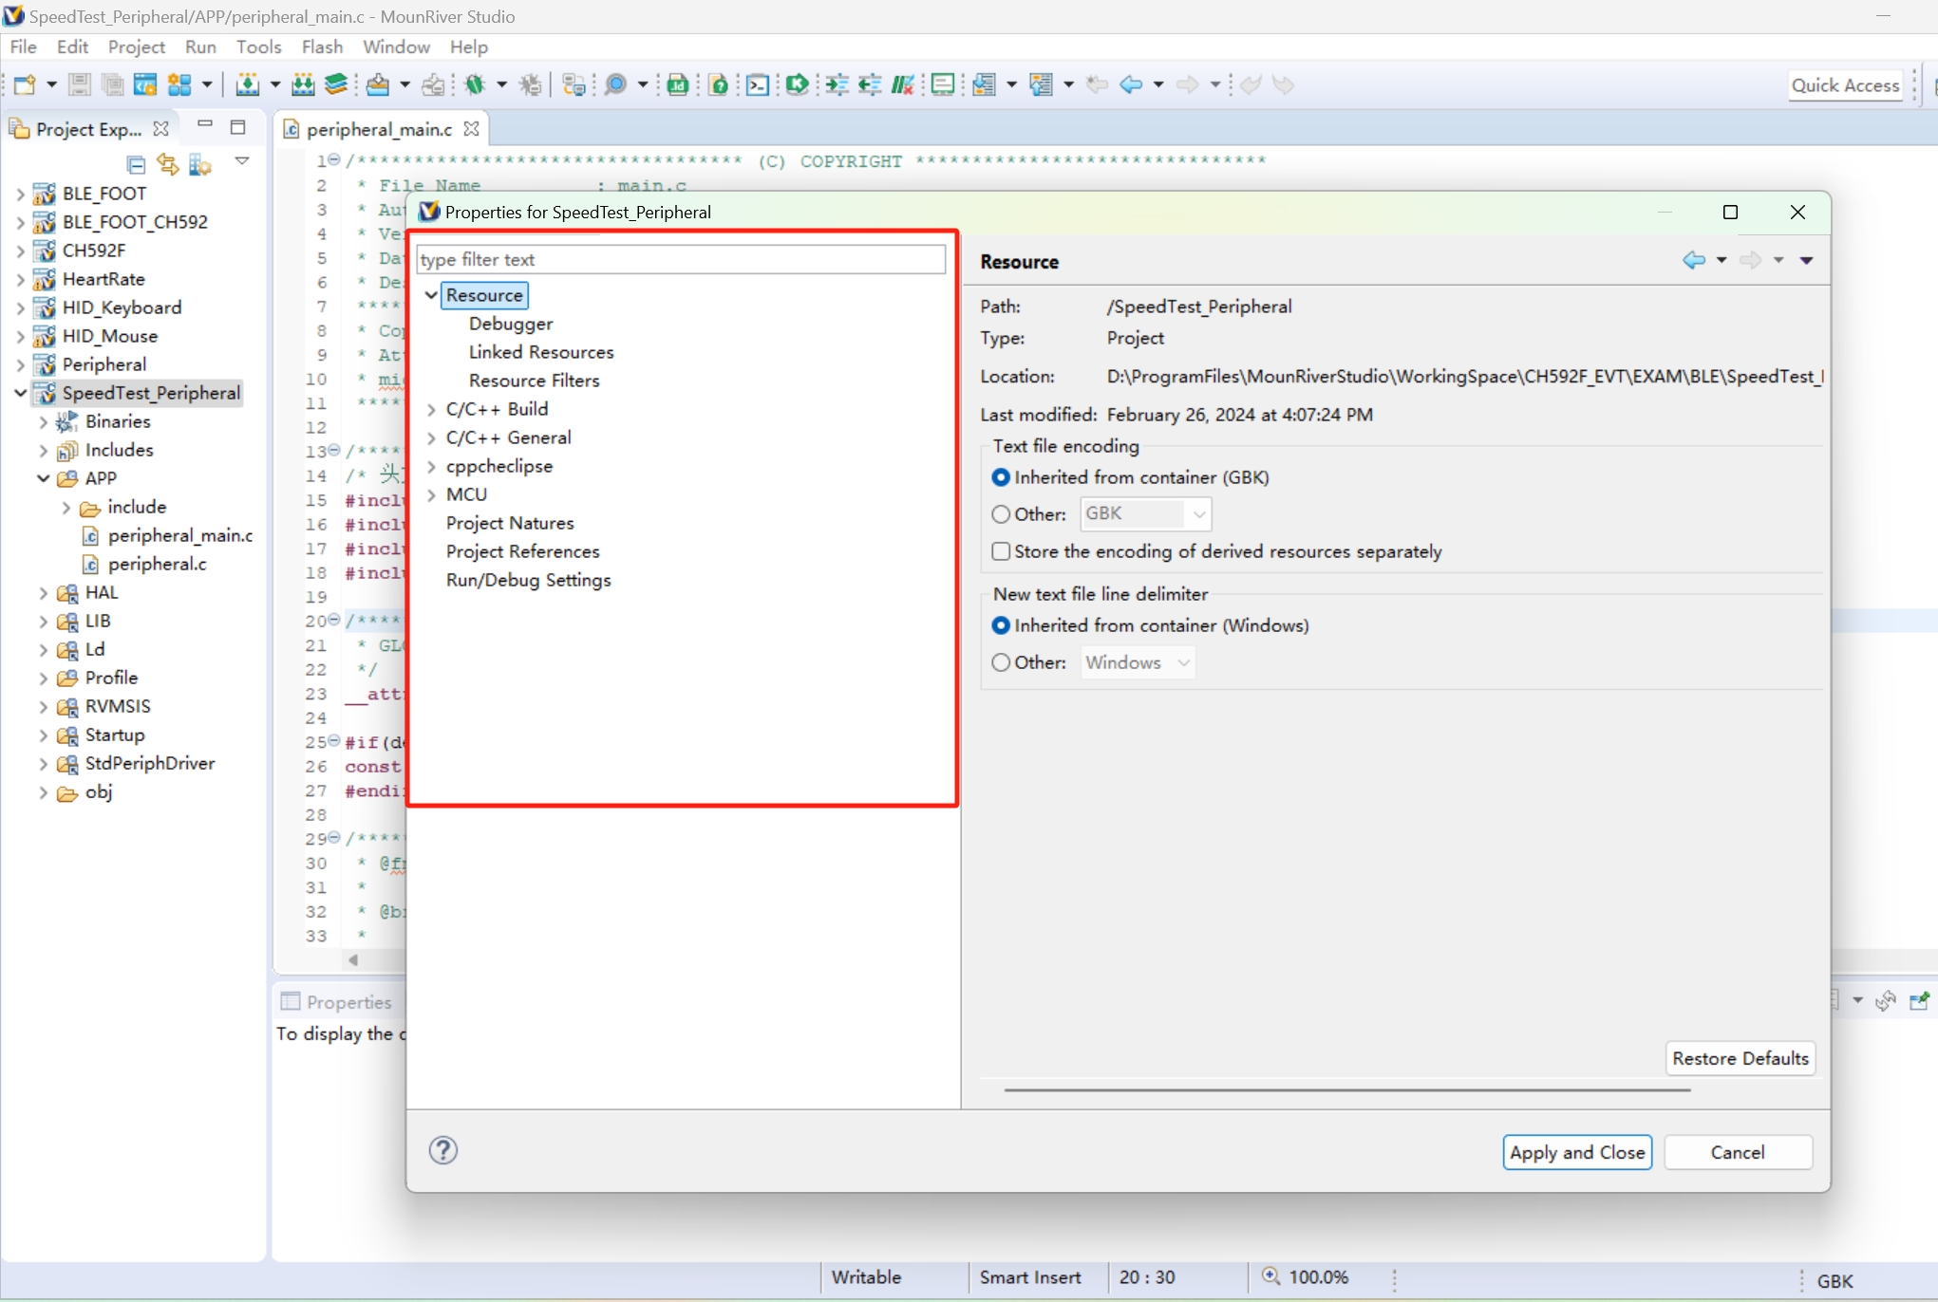Click the green bug Debug icon
1938x1302 pixels.
pyautogui.click(x=476, y=84)
